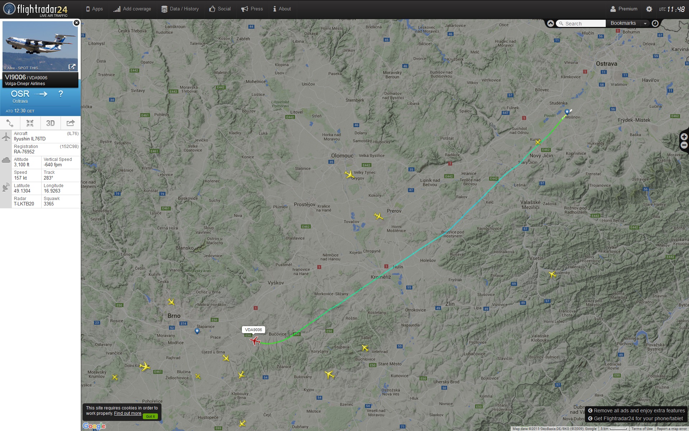Switch to 3D cockpit view

pos(50,123)
